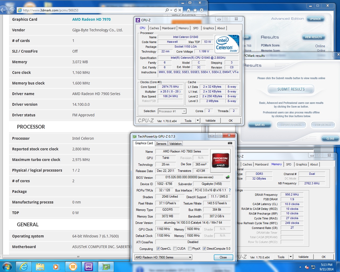Image resolution: width=340 pixels, height=272 pixels.
Task: Open File Explorer from taskbar
Action: coord(40,267)
